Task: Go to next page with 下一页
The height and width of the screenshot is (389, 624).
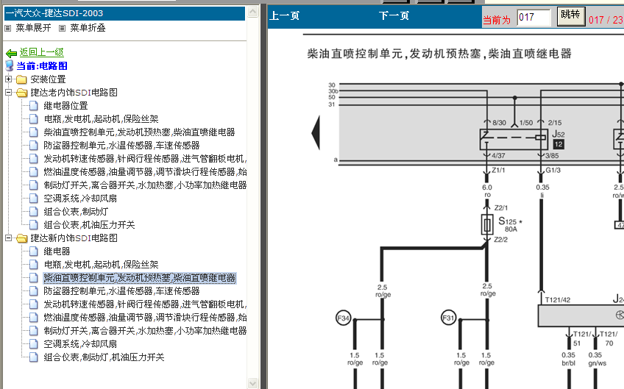Action: (394, 16)
